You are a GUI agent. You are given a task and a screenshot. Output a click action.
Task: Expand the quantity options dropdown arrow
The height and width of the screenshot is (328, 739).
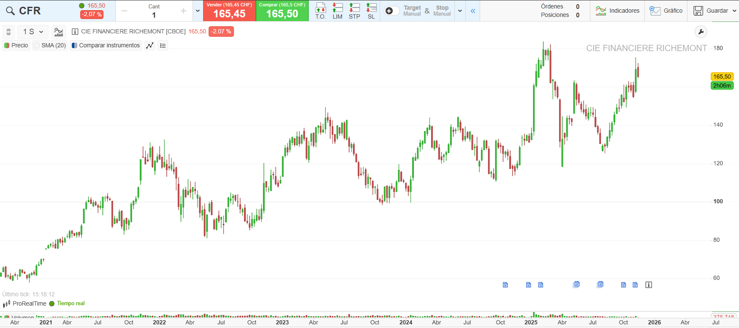click(x=198, y=11)
